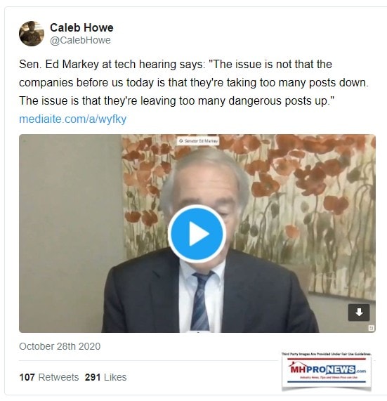This screenshot has height=401, width=387.
Task: Play the Ed Markey video
Action: pyautogui.click(x=197, y=233)
